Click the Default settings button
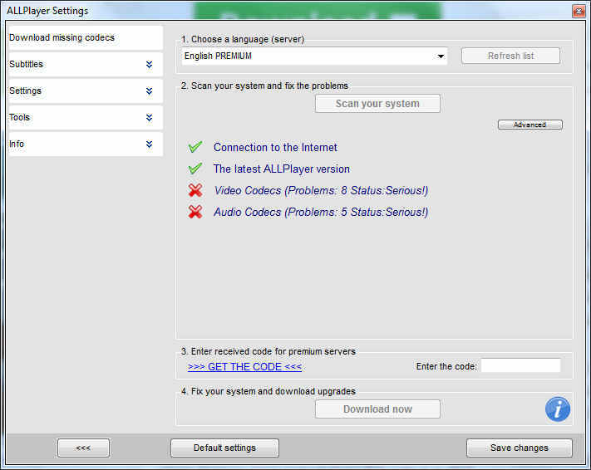Screen dimensions: 591x470 pyautogui.click(x=224, y=448)
